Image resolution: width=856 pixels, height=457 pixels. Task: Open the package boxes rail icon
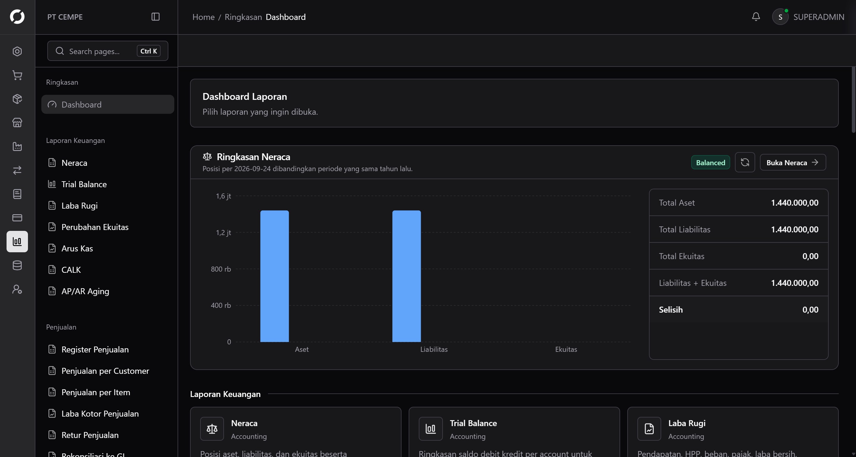[x=17, y=99]
